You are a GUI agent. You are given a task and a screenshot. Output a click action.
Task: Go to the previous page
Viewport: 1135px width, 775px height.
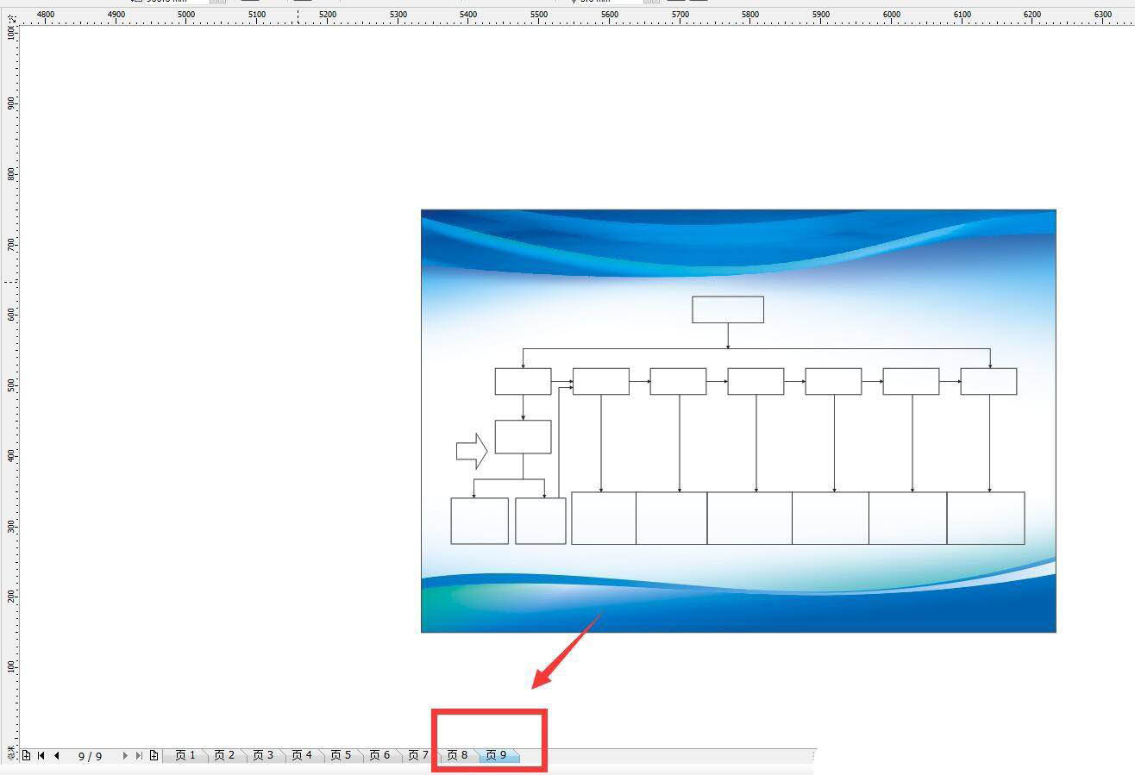[x=56, y=756]
